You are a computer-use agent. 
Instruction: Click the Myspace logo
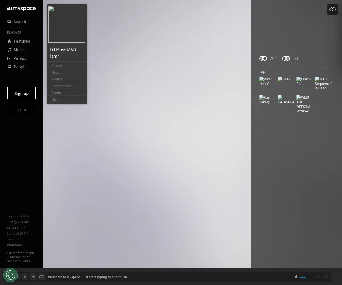[21, 9]
